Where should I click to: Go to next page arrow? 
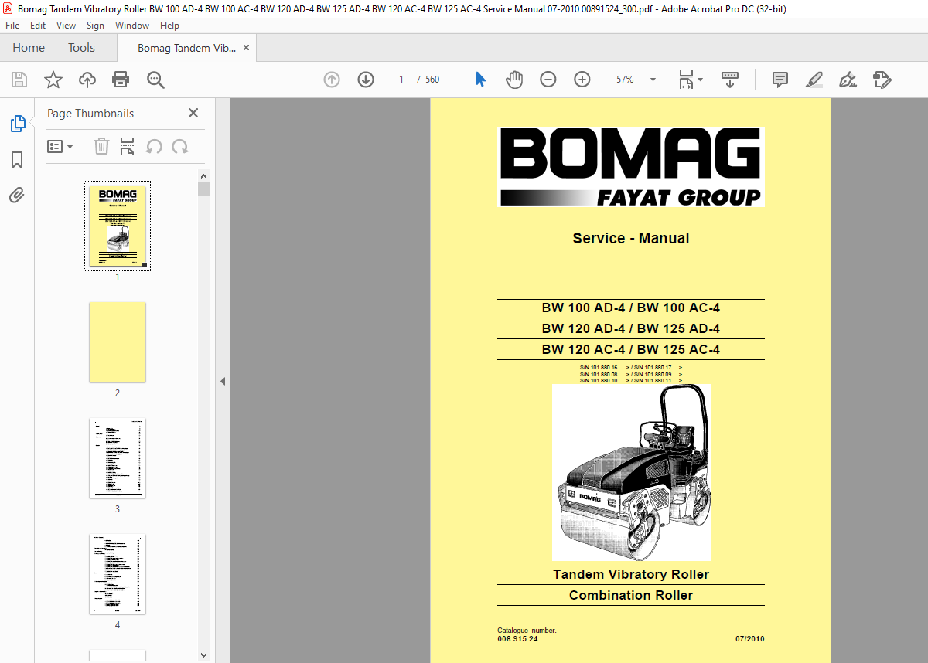366,80
